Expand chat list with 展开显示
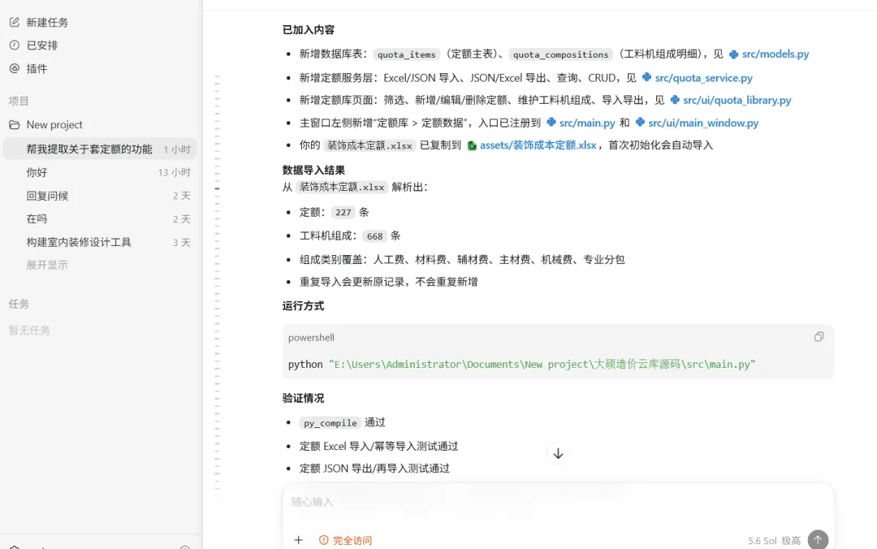This screenshot has height=549, width=877. tap(47, 265)
